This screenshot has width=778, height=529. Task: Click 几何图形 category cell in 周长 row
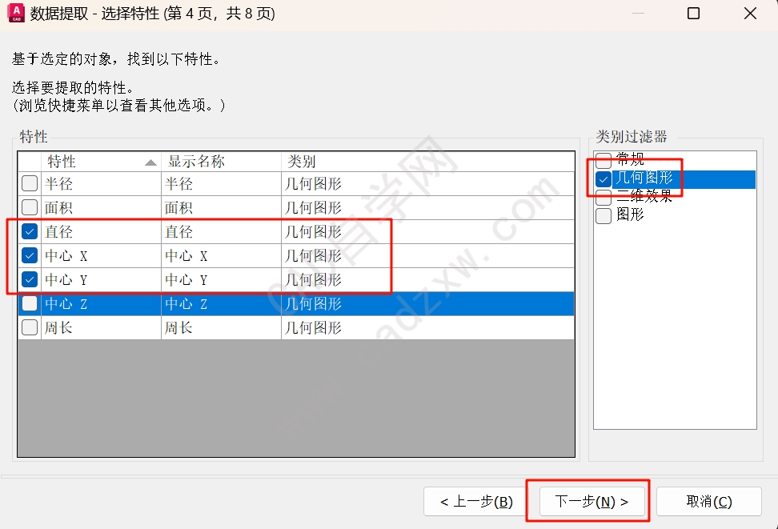coord(427,327)
